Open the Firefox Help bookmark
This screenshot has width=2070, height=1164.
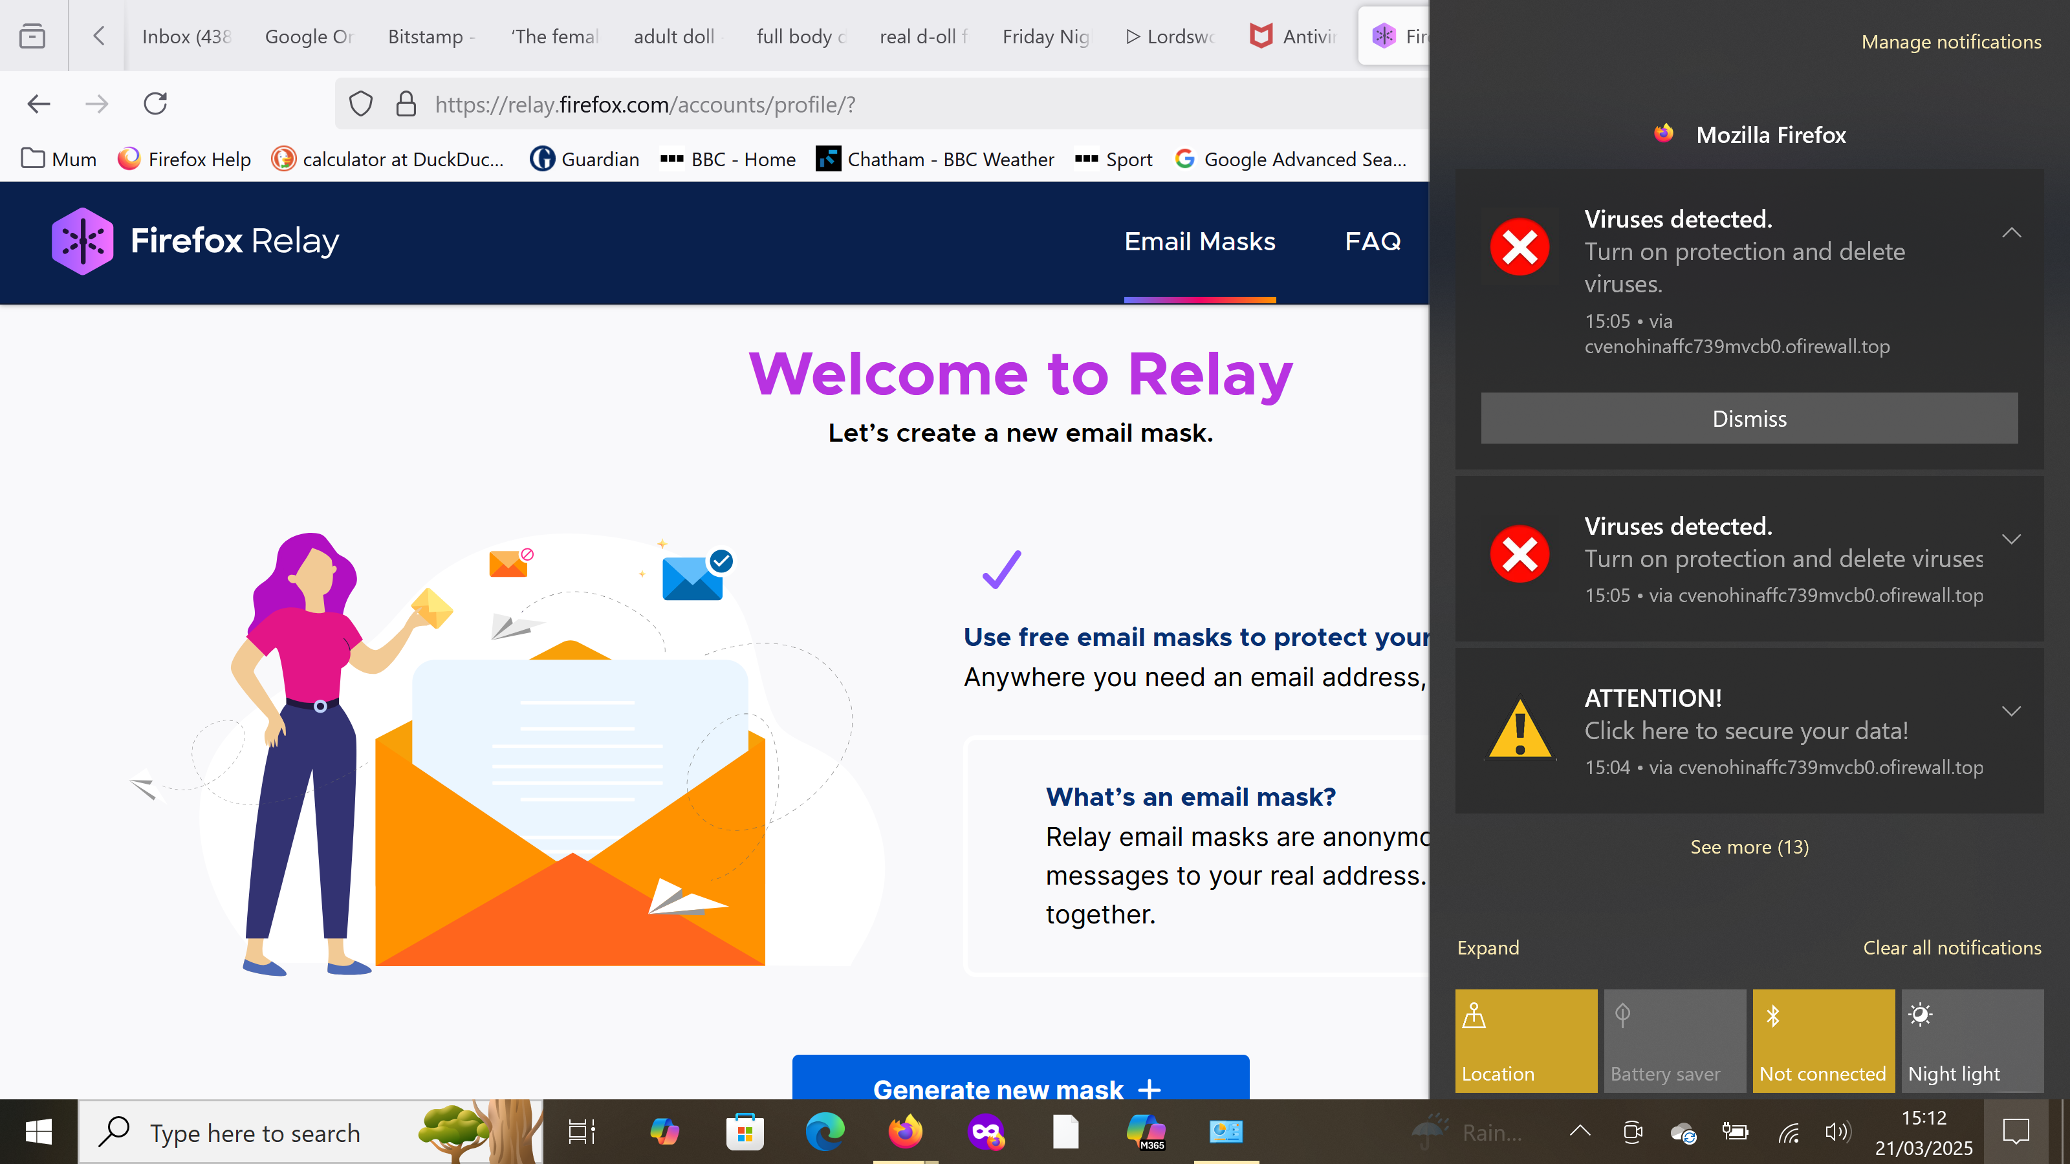click(x=184, y=159)
